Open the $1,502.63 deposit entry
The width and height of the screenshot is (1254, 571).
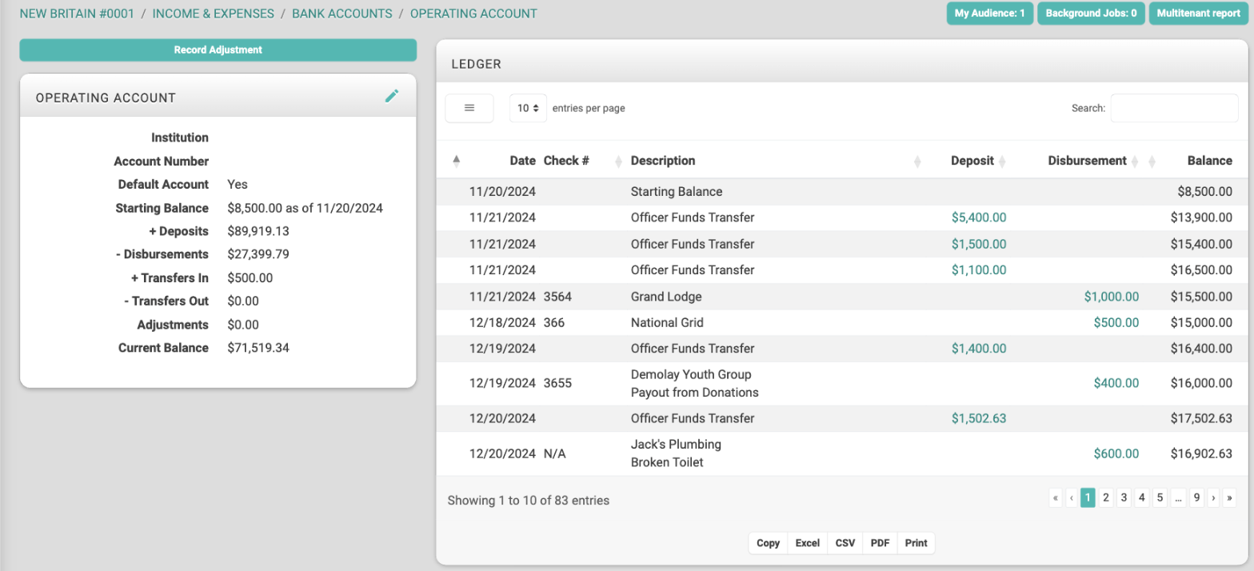pyautogui.click(x=979, y=418)
